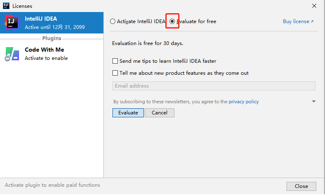Screen dimensions: 325x195
Task: Click the Code With Me plugin icon
Action: (12, 54)
